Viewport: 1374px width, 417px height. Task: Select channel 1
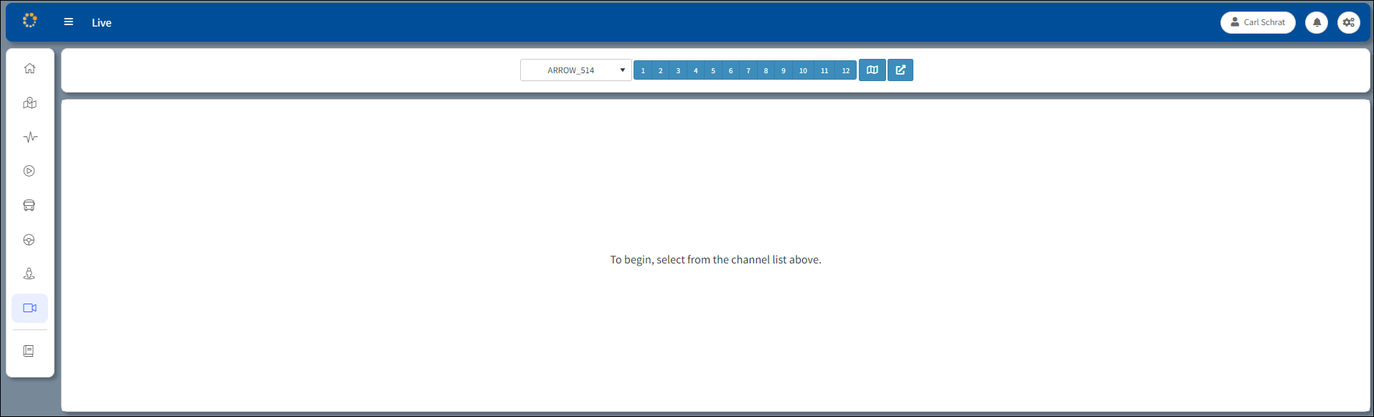tap(643, 70)
